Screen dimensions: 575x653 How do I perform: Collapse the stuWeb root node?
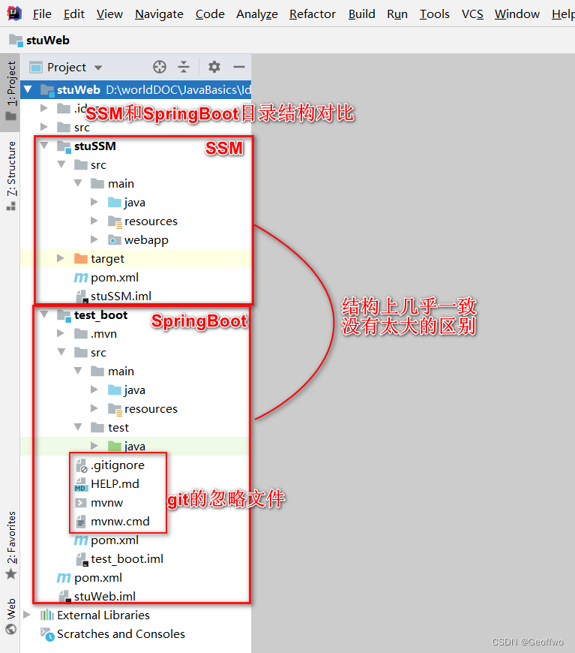tap(28, 89)
